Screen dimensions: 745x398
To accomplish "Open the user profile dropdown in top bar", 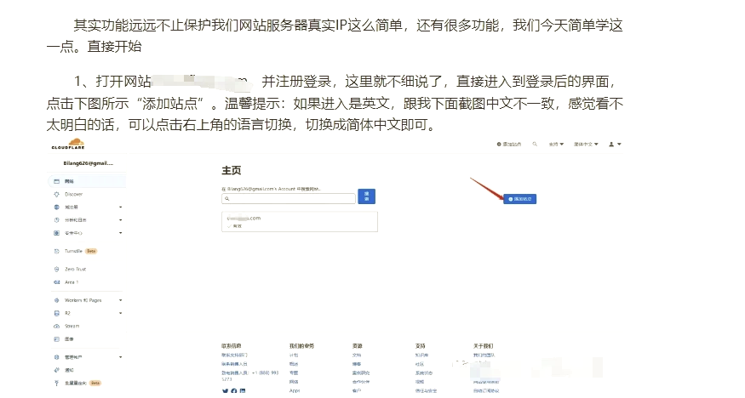I will (615, 145).
